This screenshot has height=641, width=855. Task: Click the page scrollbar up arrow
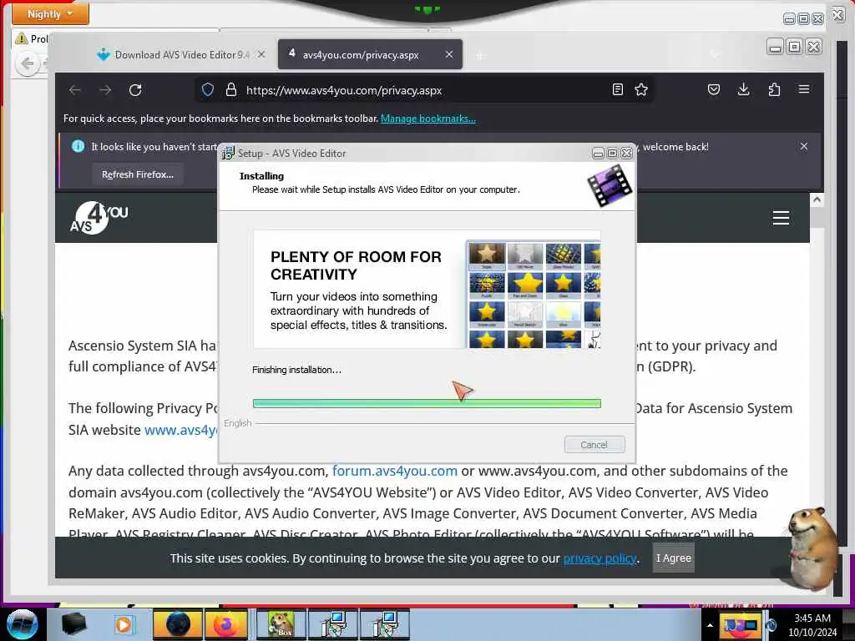pos(817,200)
